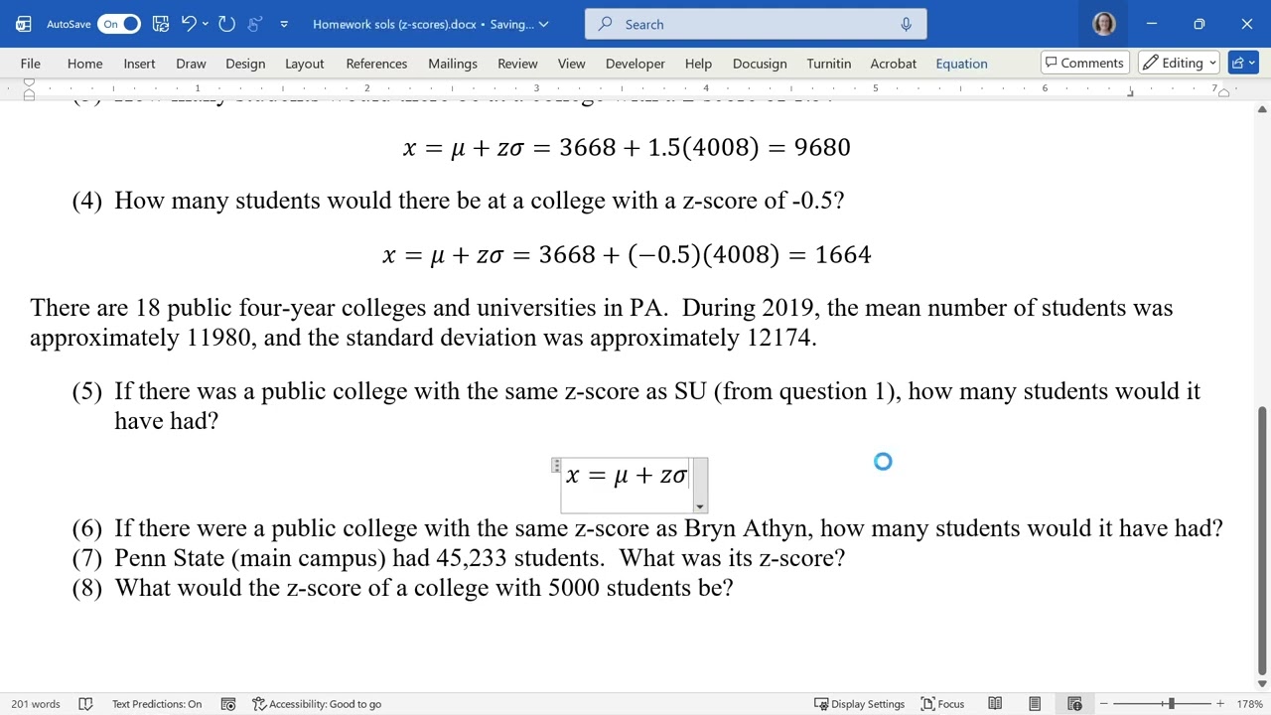Click the zoom in plus button
1271x715 pixels.
(x=1220, y=704)
